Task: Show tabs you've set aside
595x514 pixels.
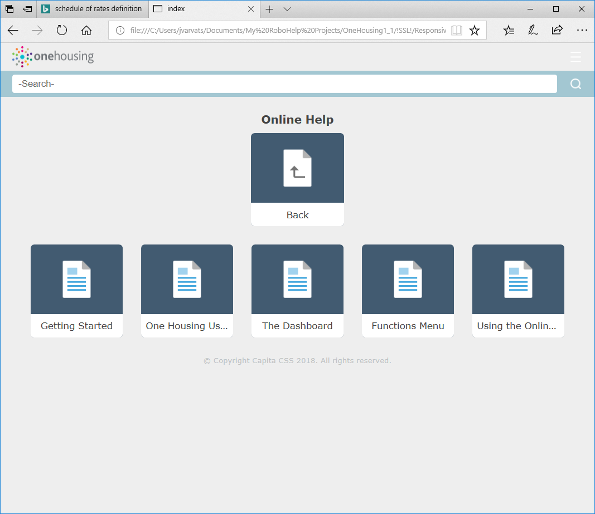Action: [x=9, y=9]
